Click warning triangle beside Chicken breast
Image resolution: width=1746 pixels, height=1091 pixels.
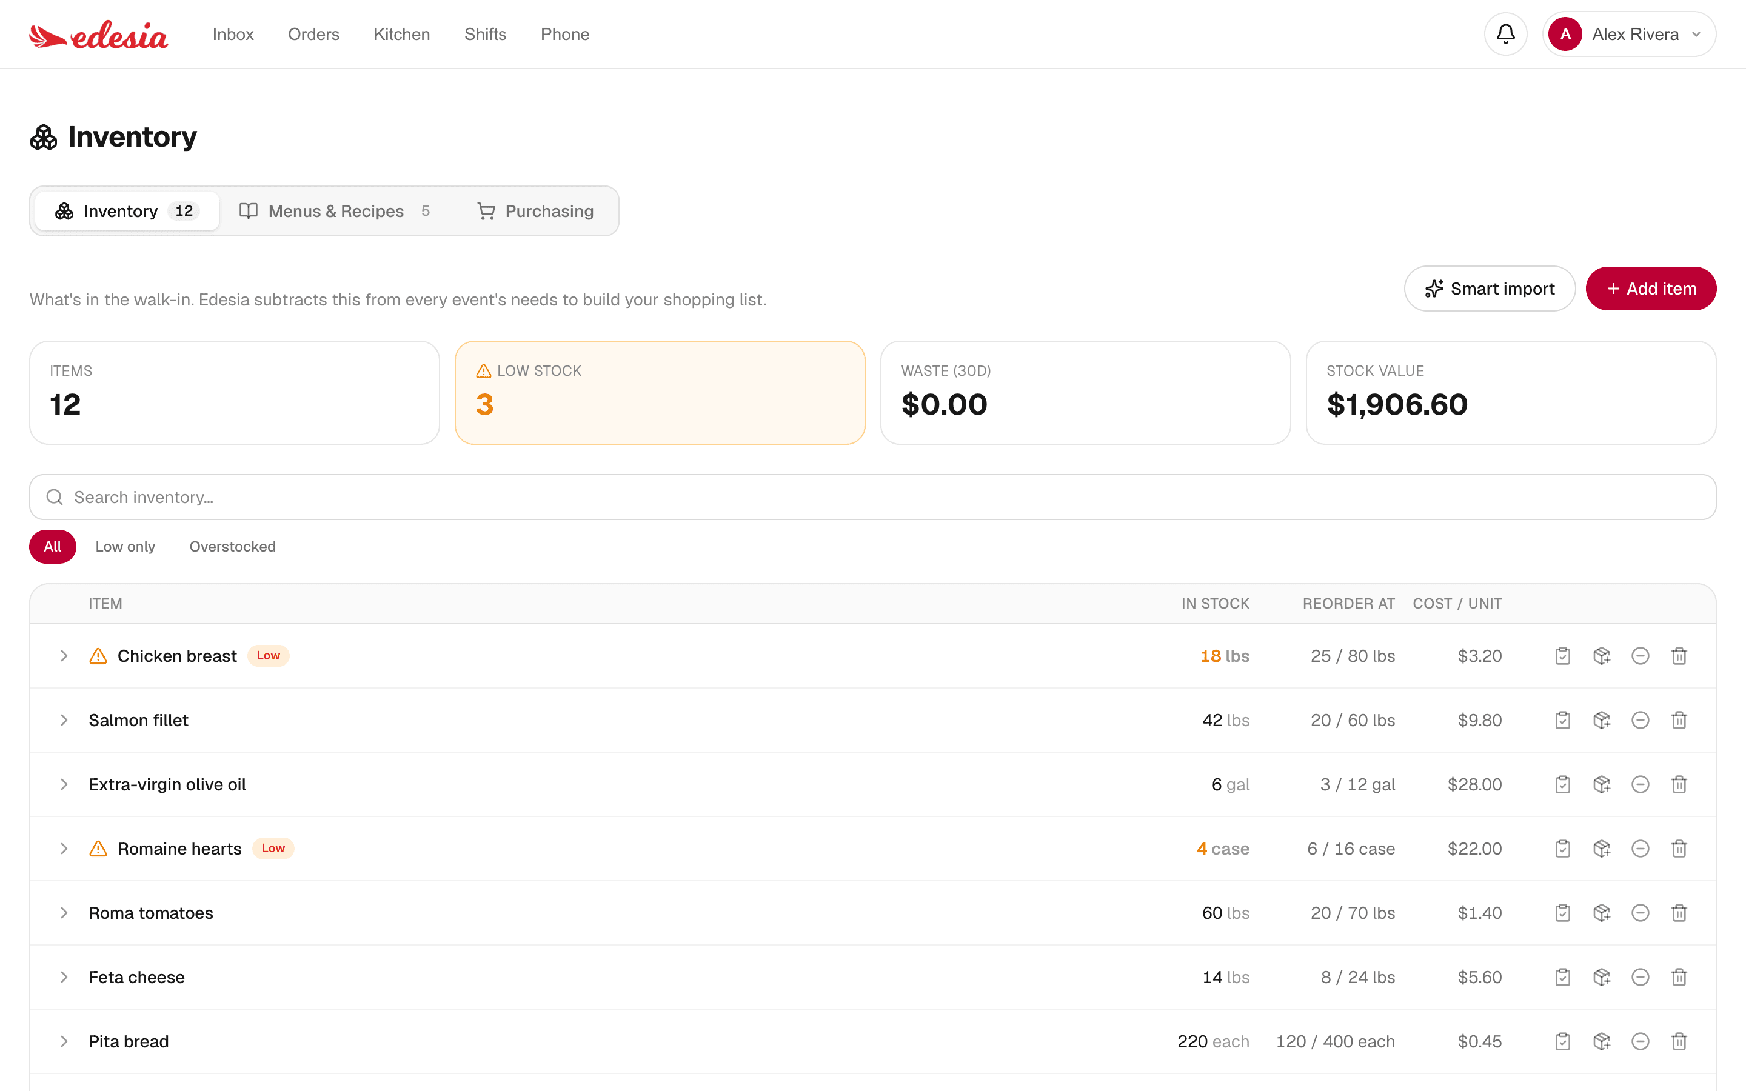point(98,656)
